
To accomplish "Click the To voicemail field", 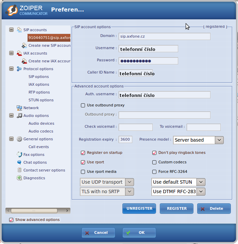I will point(203,127).
